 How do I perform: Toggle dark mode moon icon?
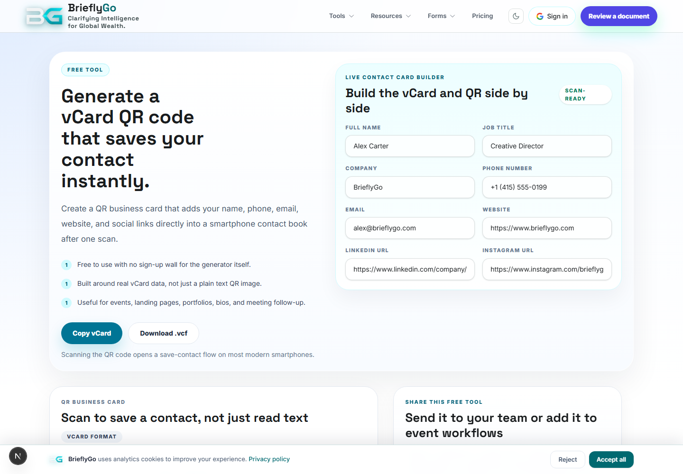[516, 16]
